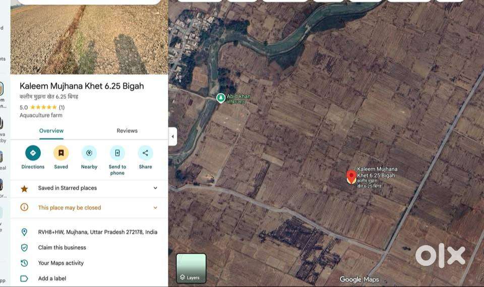Screen dimensions: 484x287
Task: Switch to the Overview tab
Action: pyautogui.click(x=51, y=131)
